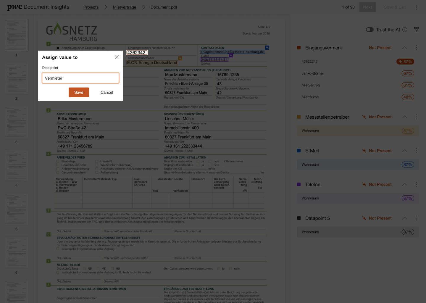The width and height of the screenshot is (426, 303).
Task: Open the kebab menu in the top bar
Action: pos(416,7)
